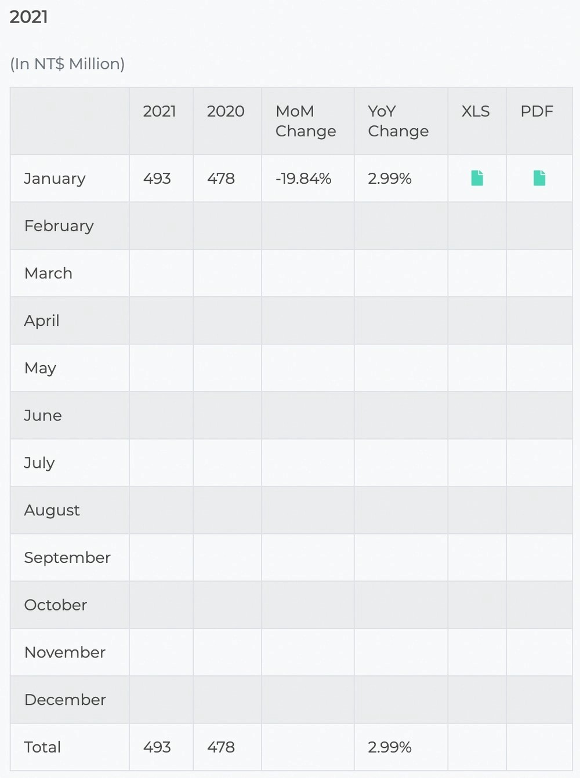The width and height of the screenshot is (580, 778).
Task: Click the 2021 column header
Action: coord(159,111)
